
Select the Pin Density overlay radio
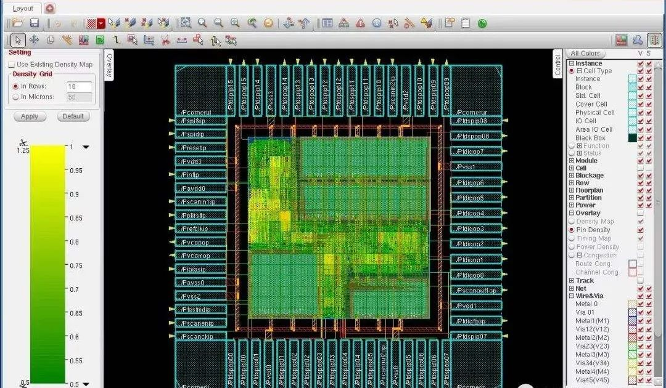572,230
